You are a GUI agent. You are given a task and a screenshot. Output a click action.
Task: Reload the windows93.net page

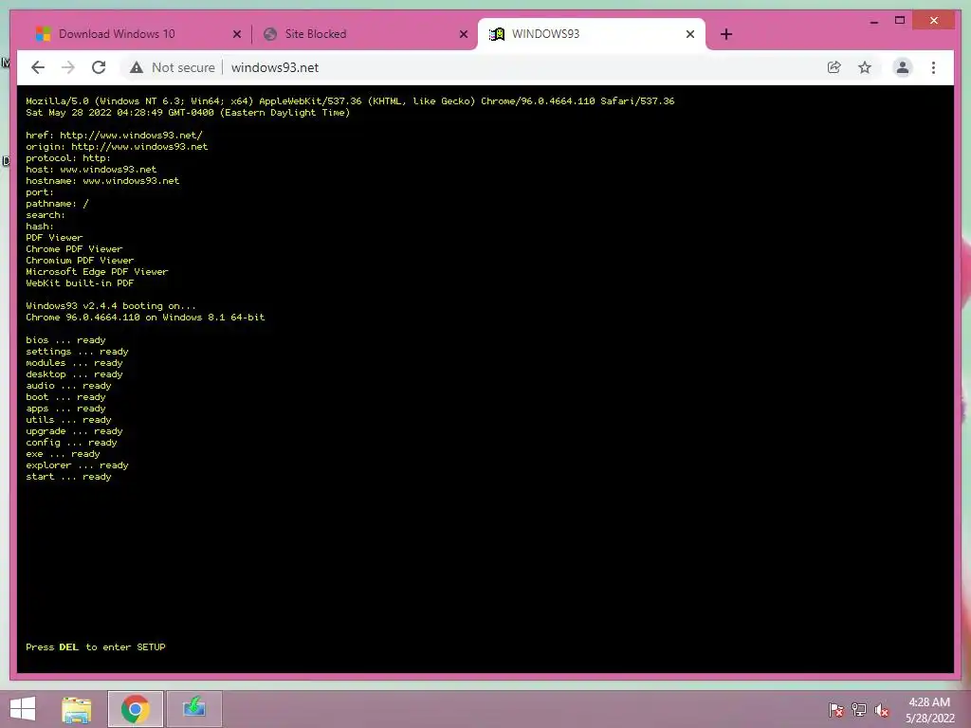99,67
